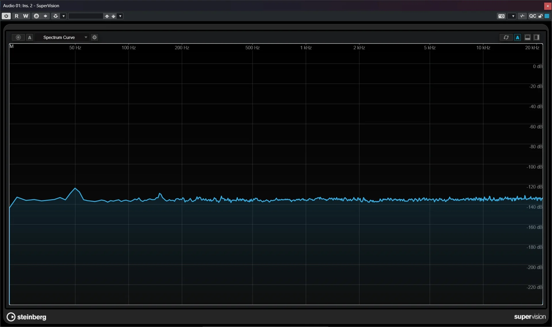552x327 pixels.
Task: Click the 200 Hz frequency label
Action: (x=182, y=48)
